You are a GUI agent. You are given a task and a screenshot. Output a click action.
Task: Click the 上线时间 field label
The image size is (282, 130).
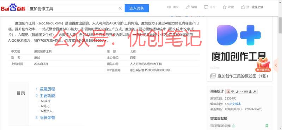(x=17, y=64)
